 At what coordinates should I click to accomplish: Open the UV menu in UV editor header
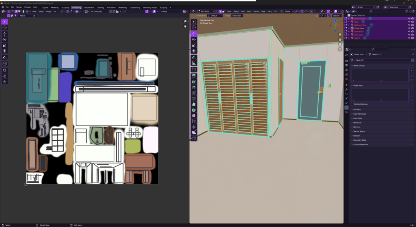[x=55, y=12]
